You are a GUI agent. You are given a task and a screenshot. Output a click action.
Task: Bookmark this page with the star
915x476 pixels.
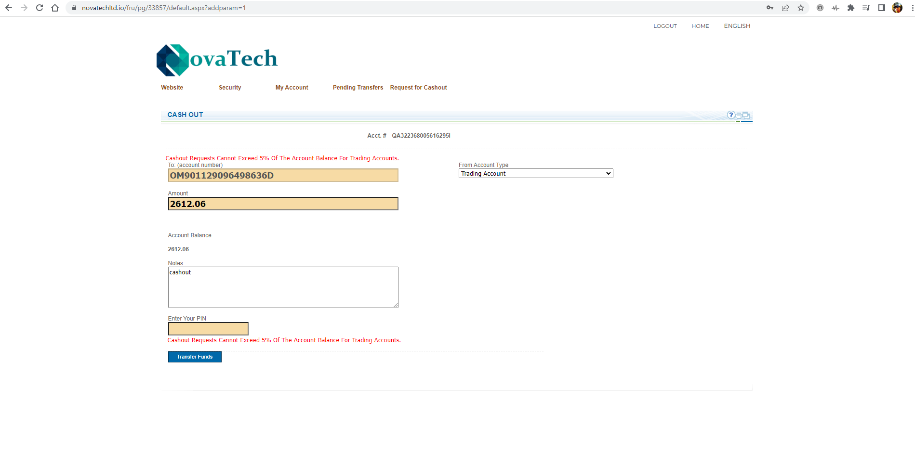(x=801, y=8)
